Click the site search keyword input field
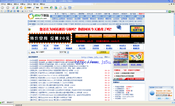The image size is (175, 106). pos(47,52)
